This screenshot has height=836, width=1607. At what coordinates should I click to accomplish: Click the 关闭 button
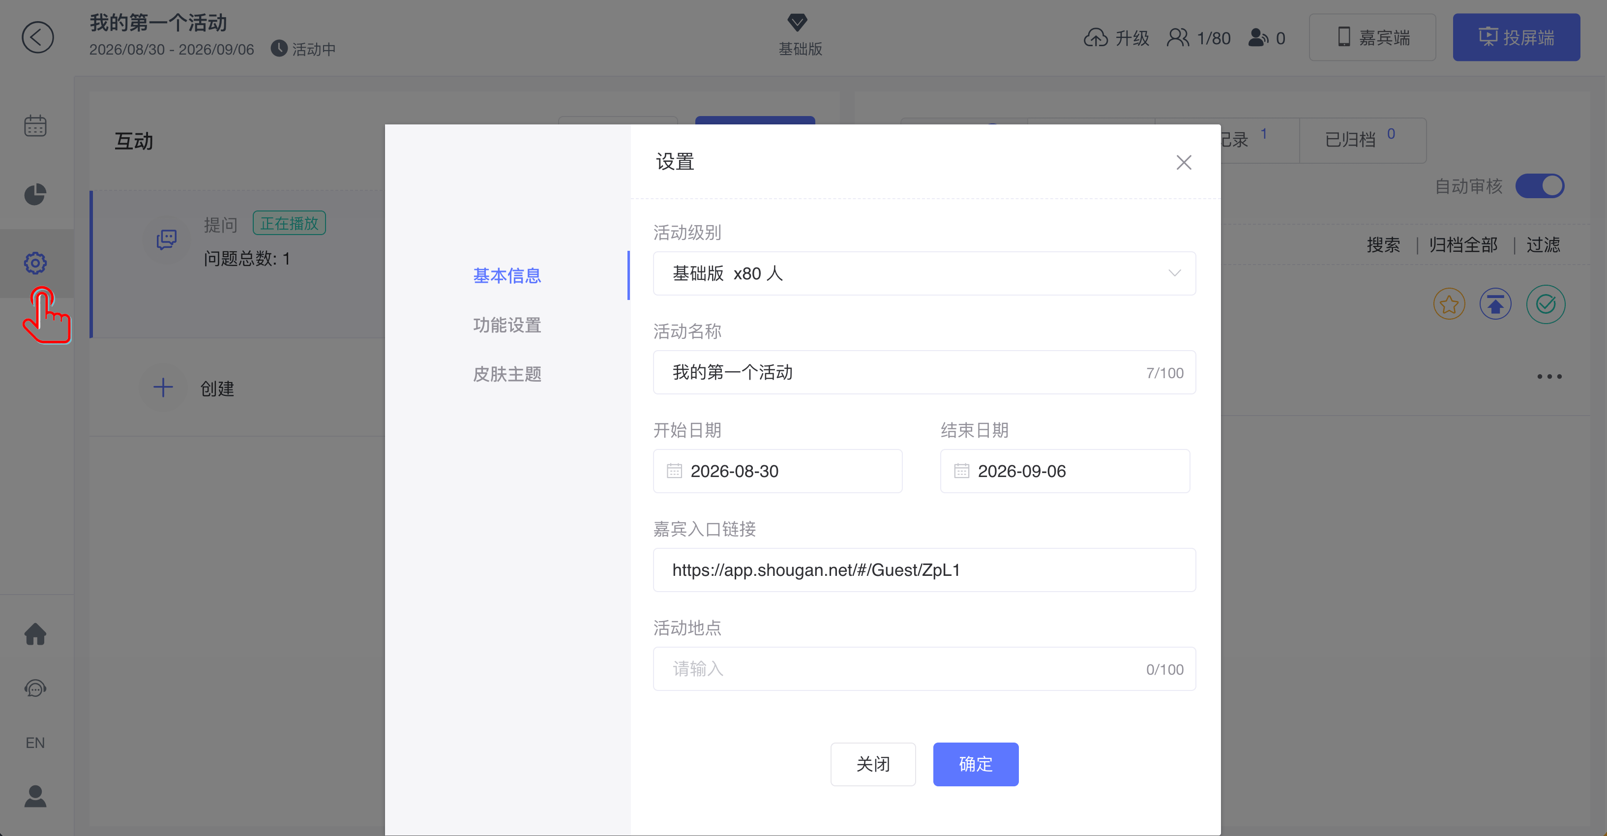click(x=873, y=764)
